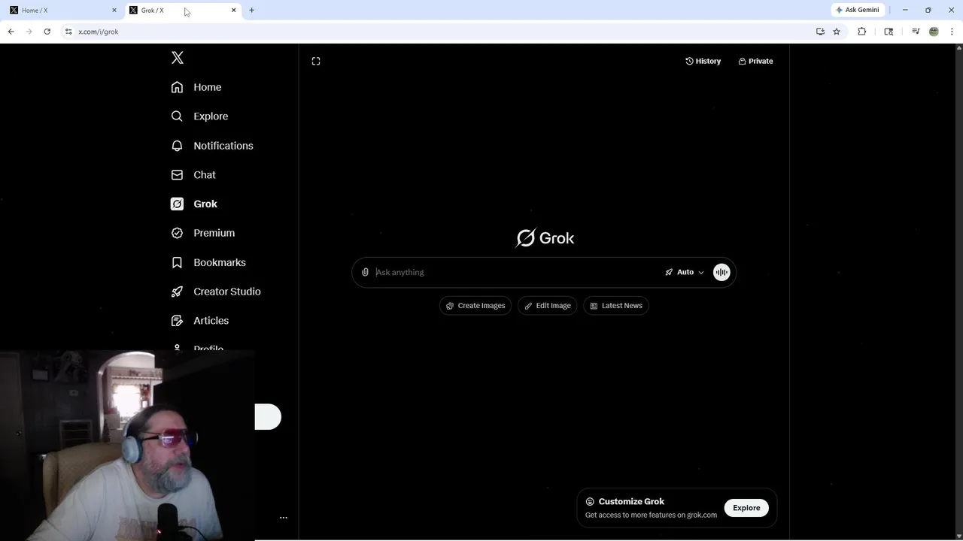Click the Edit Image suggestion
Image resolution: width=963 pixels, height=541 pixels.
coord(548,306)
